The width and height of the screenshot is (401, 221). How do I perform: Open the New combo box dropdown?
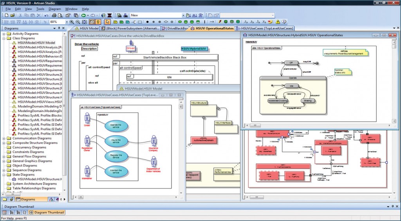[x=183, y=15]
